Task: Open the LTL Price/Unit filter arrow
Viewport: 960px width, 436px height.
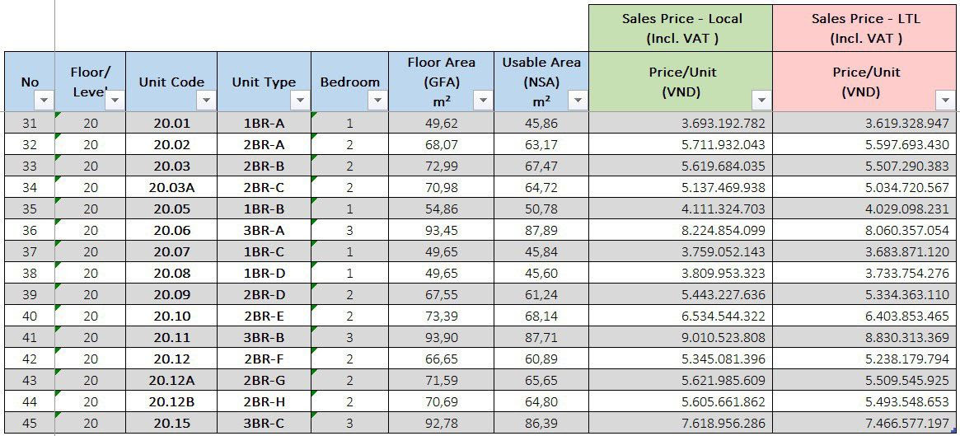Action: pos(944,100)
